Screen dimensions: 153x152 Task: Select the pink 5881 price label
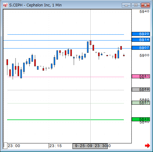141,76
